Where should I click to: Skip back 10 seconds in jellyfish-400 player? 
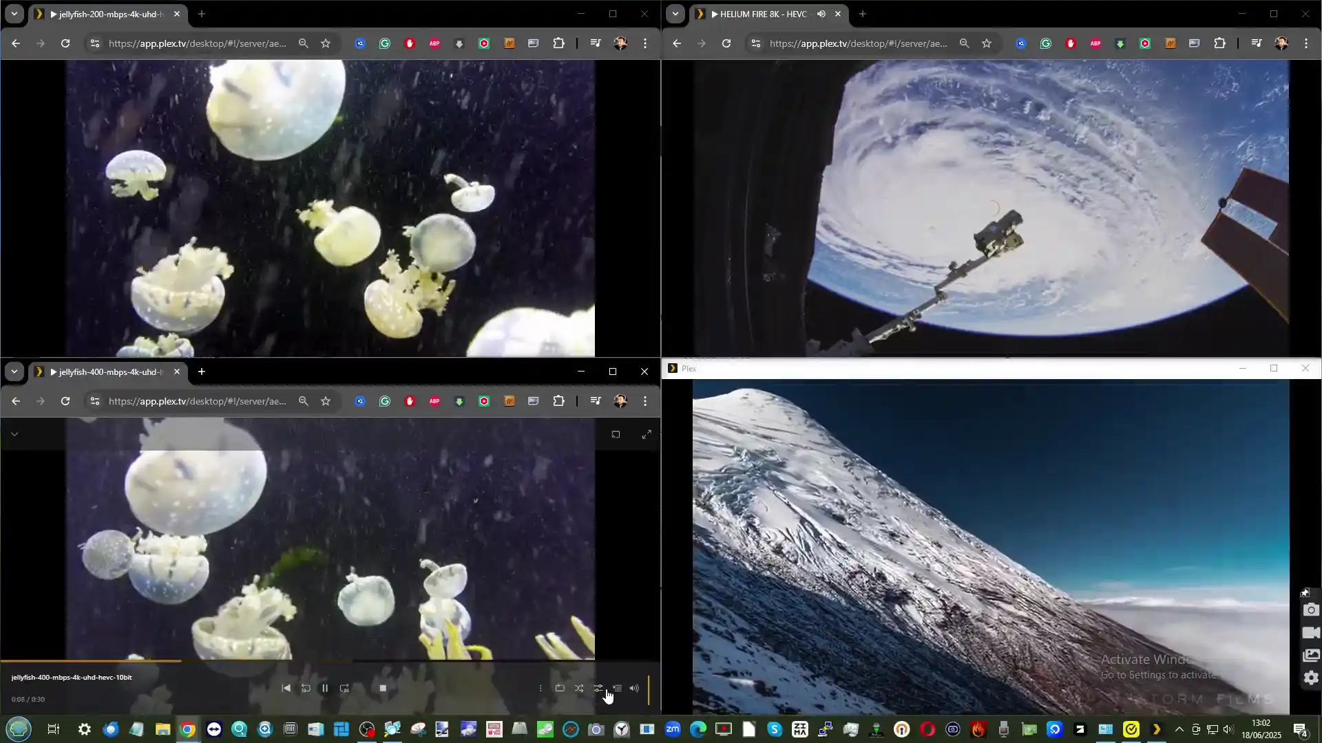coord(306,688)
